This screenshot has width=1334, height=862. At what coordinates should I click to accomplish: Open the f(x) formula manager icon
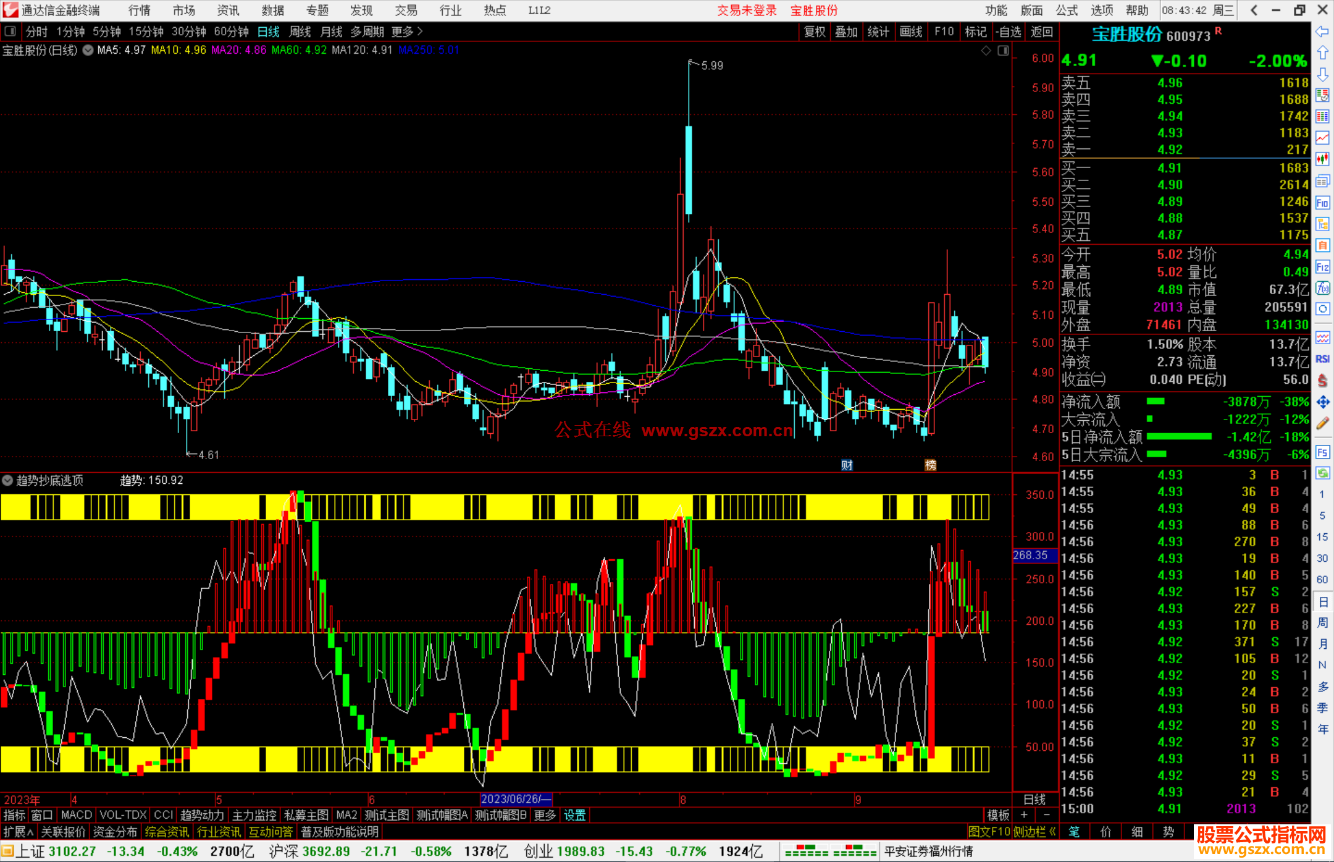[1322, 288]
